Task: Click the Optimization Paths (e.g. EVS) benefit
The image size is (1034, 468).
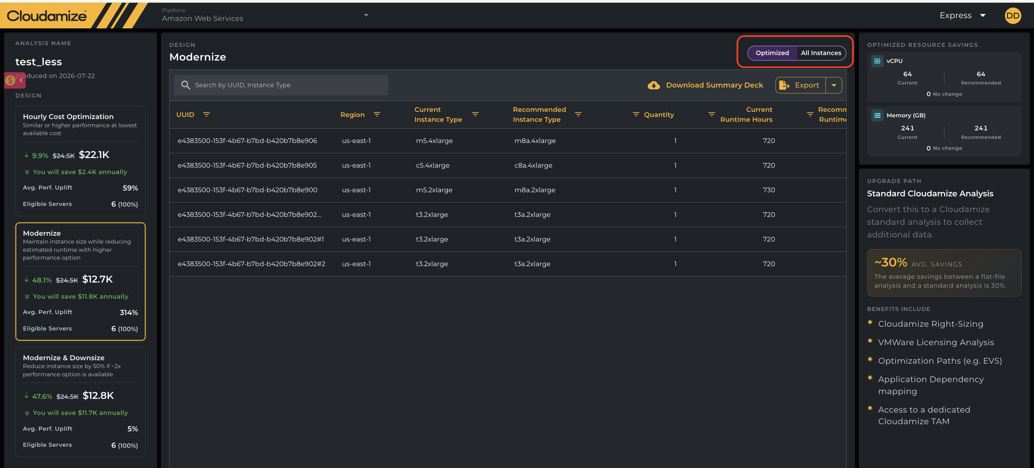Action: [940, 361]
